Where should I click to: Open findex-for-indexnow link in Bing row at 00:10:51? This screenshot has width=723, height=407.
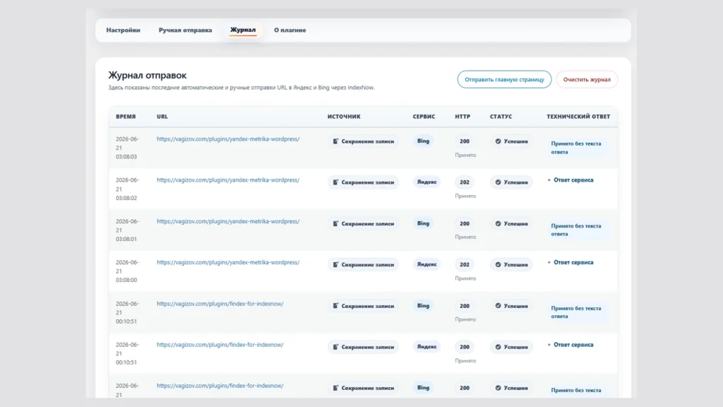(x=220, y=304)
